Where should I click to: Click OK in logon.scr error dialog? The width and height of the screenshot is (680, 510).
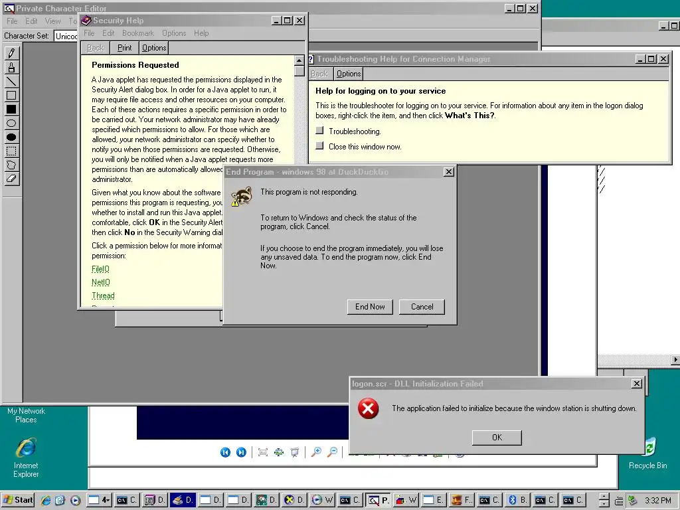point(497,438)
